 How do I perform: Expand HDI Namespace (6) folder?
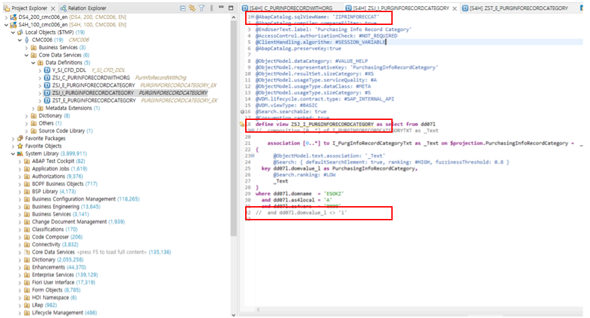tap(20, 298)
